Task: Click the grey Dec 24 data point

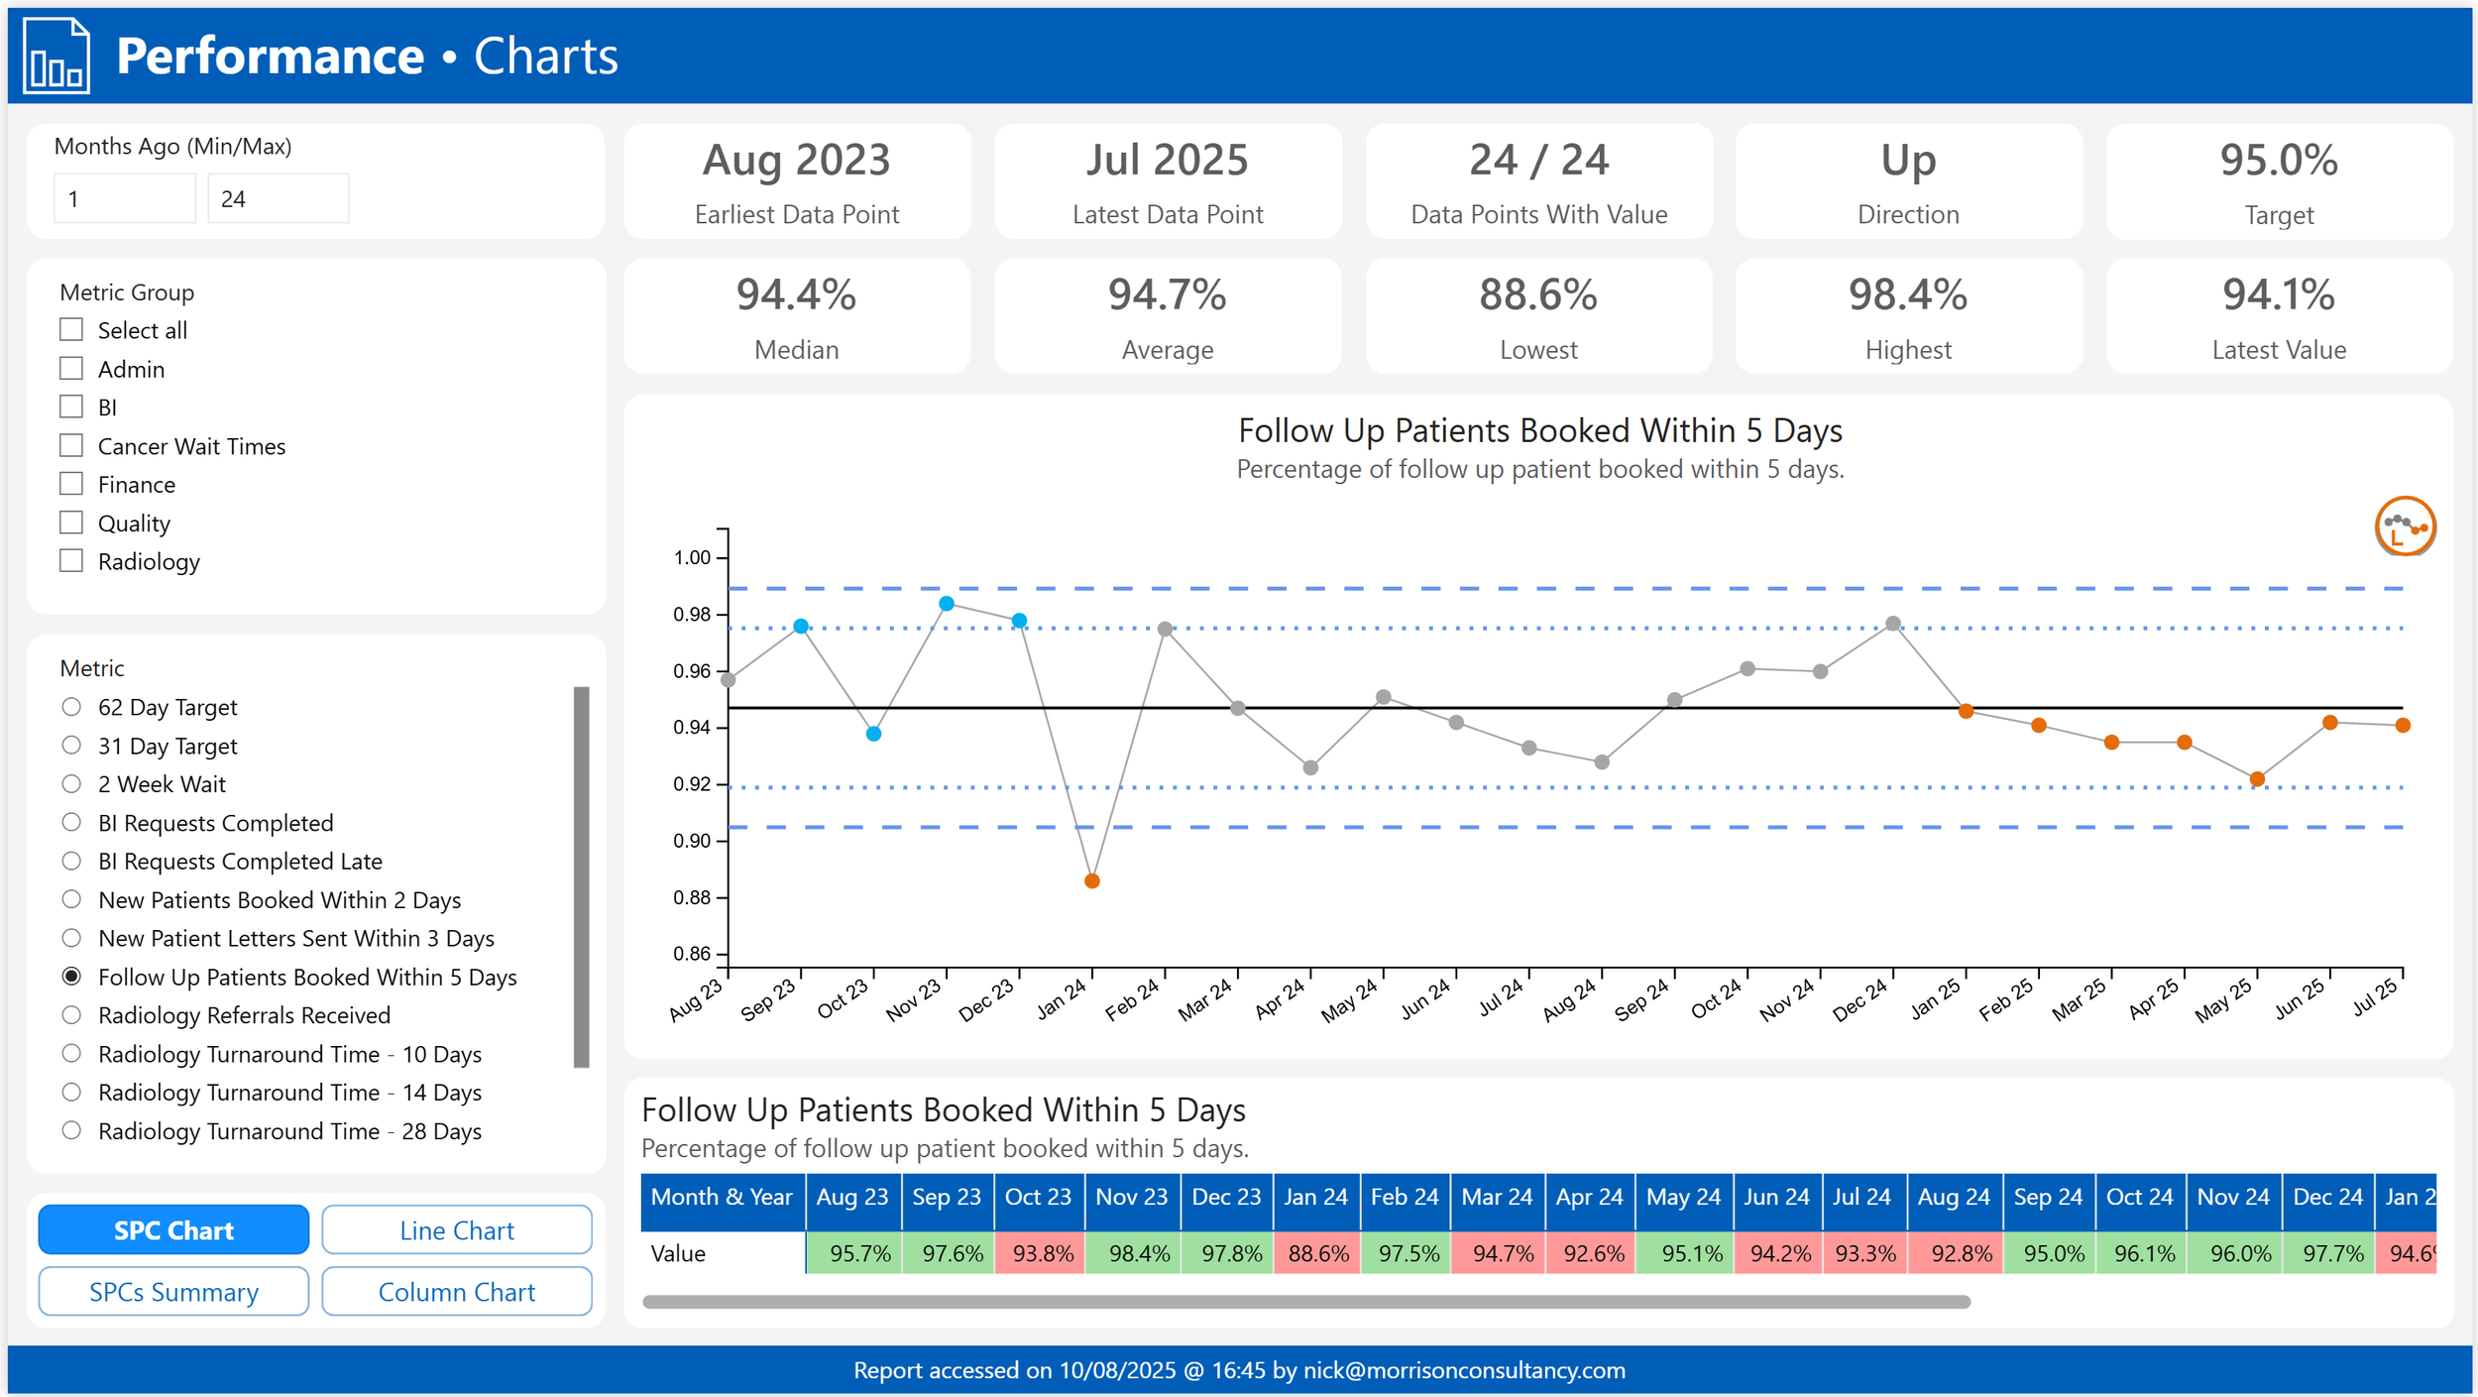Action: 1892,624
